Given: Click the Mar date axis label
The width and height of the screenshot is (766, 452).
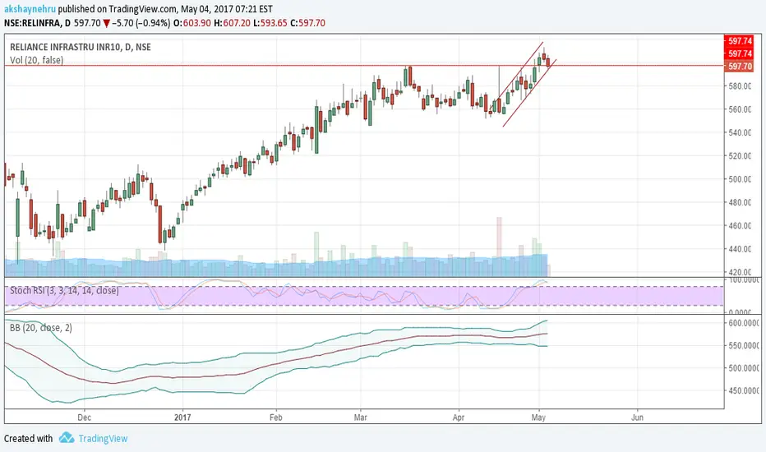Looking at the screenshot, I should click(x=361, y=417).
